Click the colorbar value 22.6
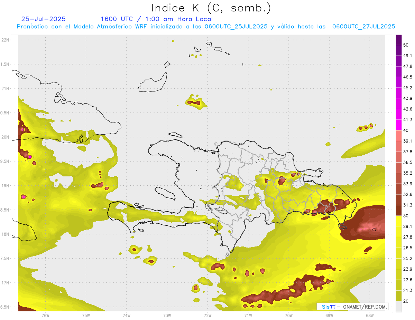 pyautogui.click(x=408, y=280)
